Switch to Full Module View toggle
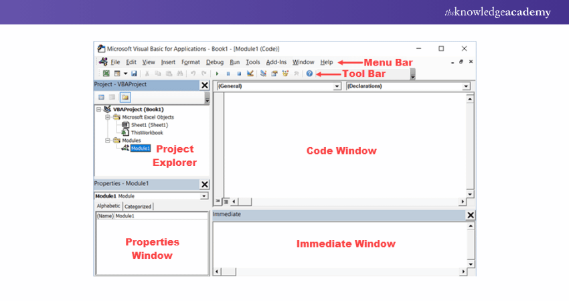The height and width of the screenshot is (301, 569). [x=226, y=201]
